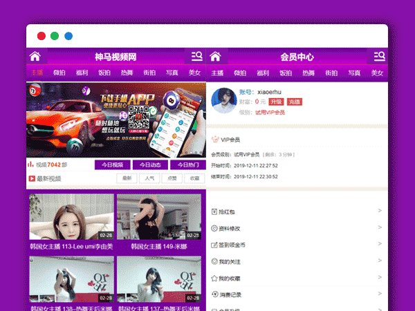Click the 资料修改 gear icon
415x311 pixels.
(214, 228)
